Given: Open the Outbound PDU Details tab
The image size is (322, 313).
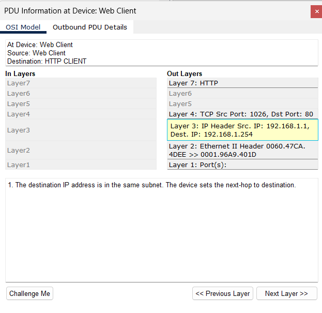Looking at the screenshot, I should tap(90, 27).
